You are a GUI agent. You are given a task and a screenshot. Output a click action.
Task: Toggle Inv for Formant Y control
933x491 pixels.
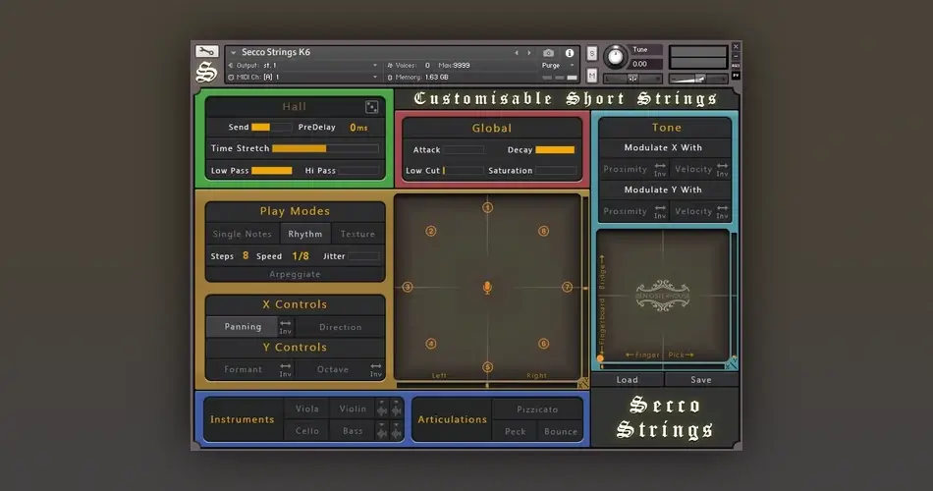tap(286, 370)
